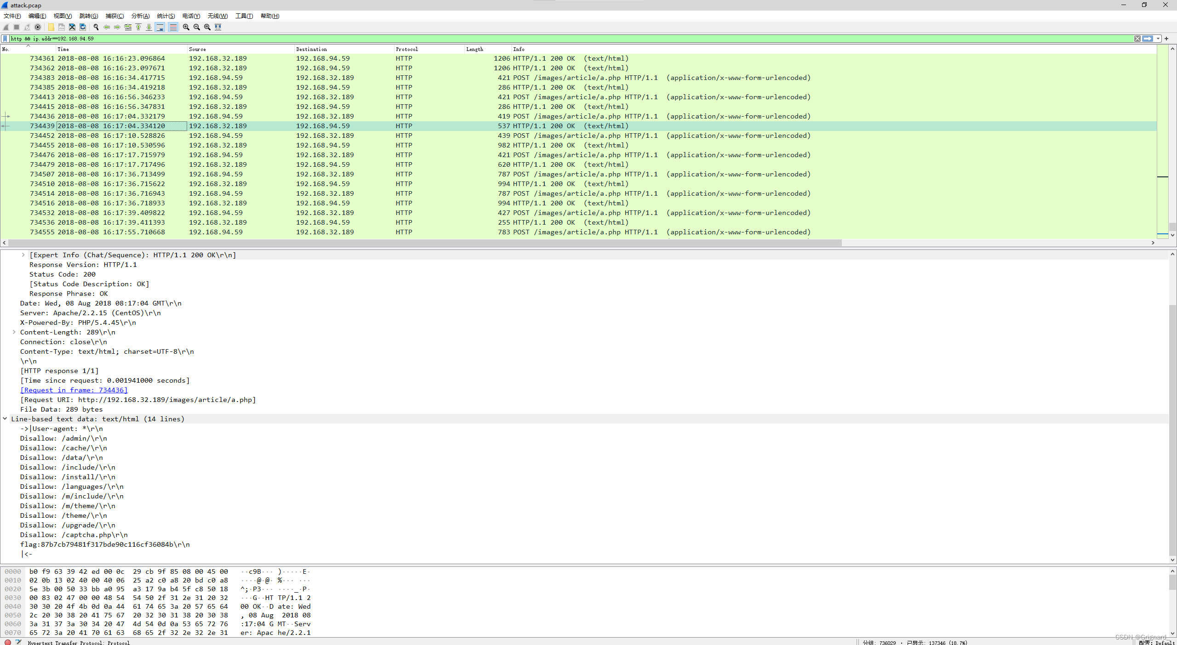The image size is (1177, 645).
Task: Open capture options gear icon
Action: [38, 27]
